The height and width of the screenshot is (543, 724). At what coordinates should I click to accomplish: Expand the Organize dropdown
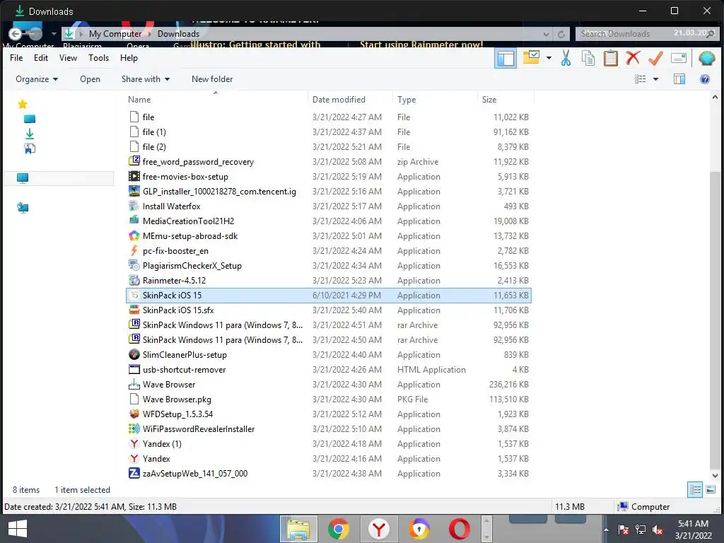37,79
